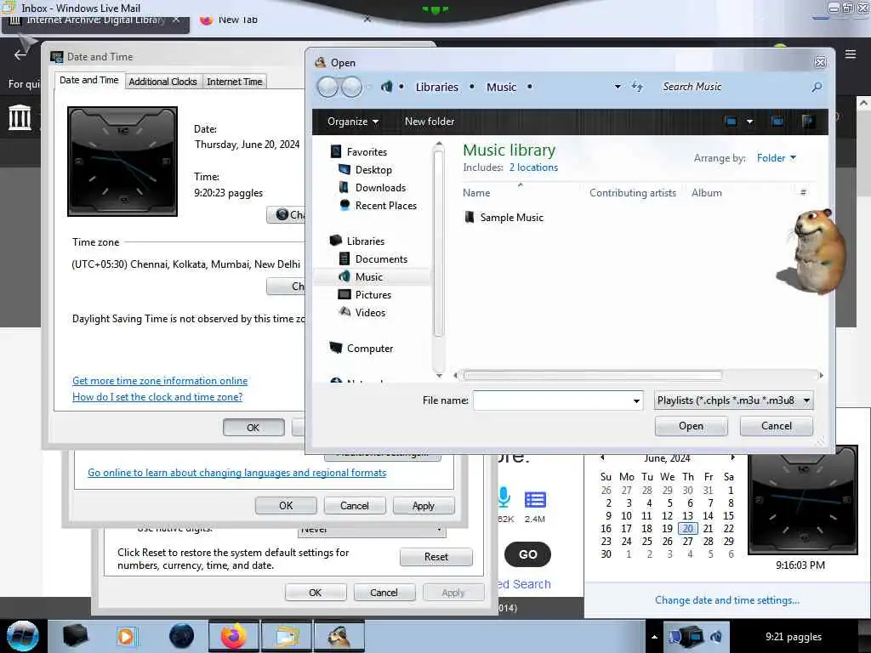Open the media player taskbar icon

(x=126, y=636)
